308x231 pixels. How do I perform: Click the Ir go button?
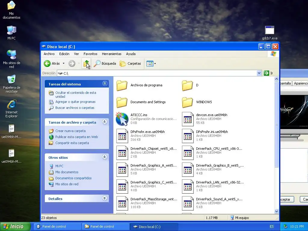pos(269,73)
